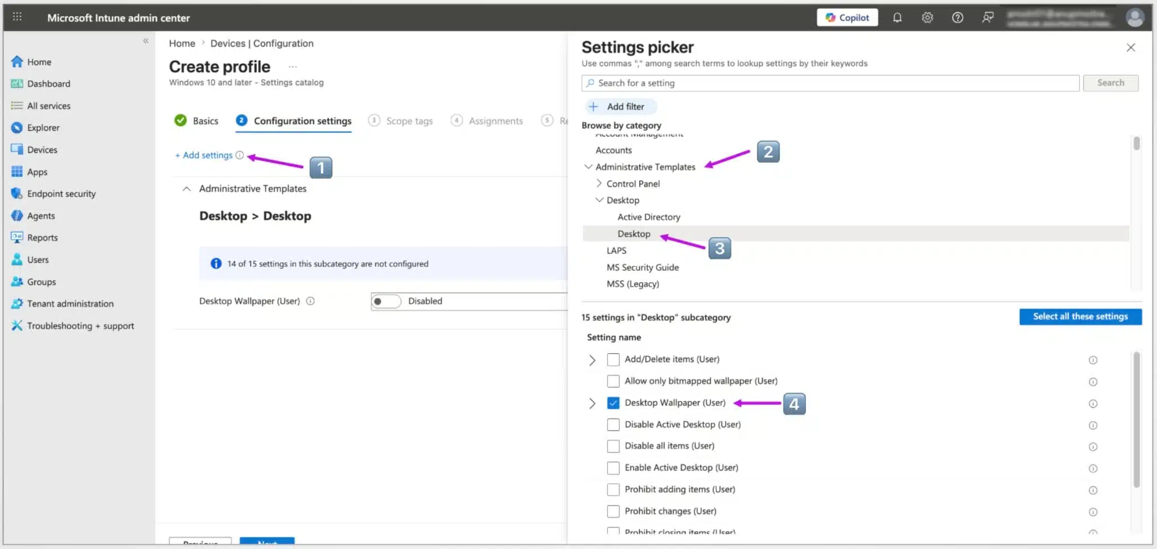Focus the Search for a setting field
Image resolution: width=1157 pixels, height=549 pixels.
pos(831,83)
